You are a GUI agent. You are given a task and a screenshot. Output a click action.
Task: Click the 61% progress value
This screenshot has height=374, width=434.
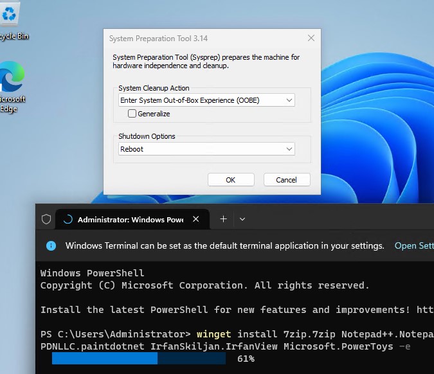(x=246, y=359)
